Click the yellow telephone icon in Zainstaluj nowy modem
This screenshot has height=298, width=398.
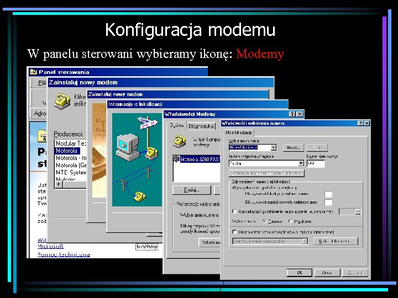click(x=62, y=101)
